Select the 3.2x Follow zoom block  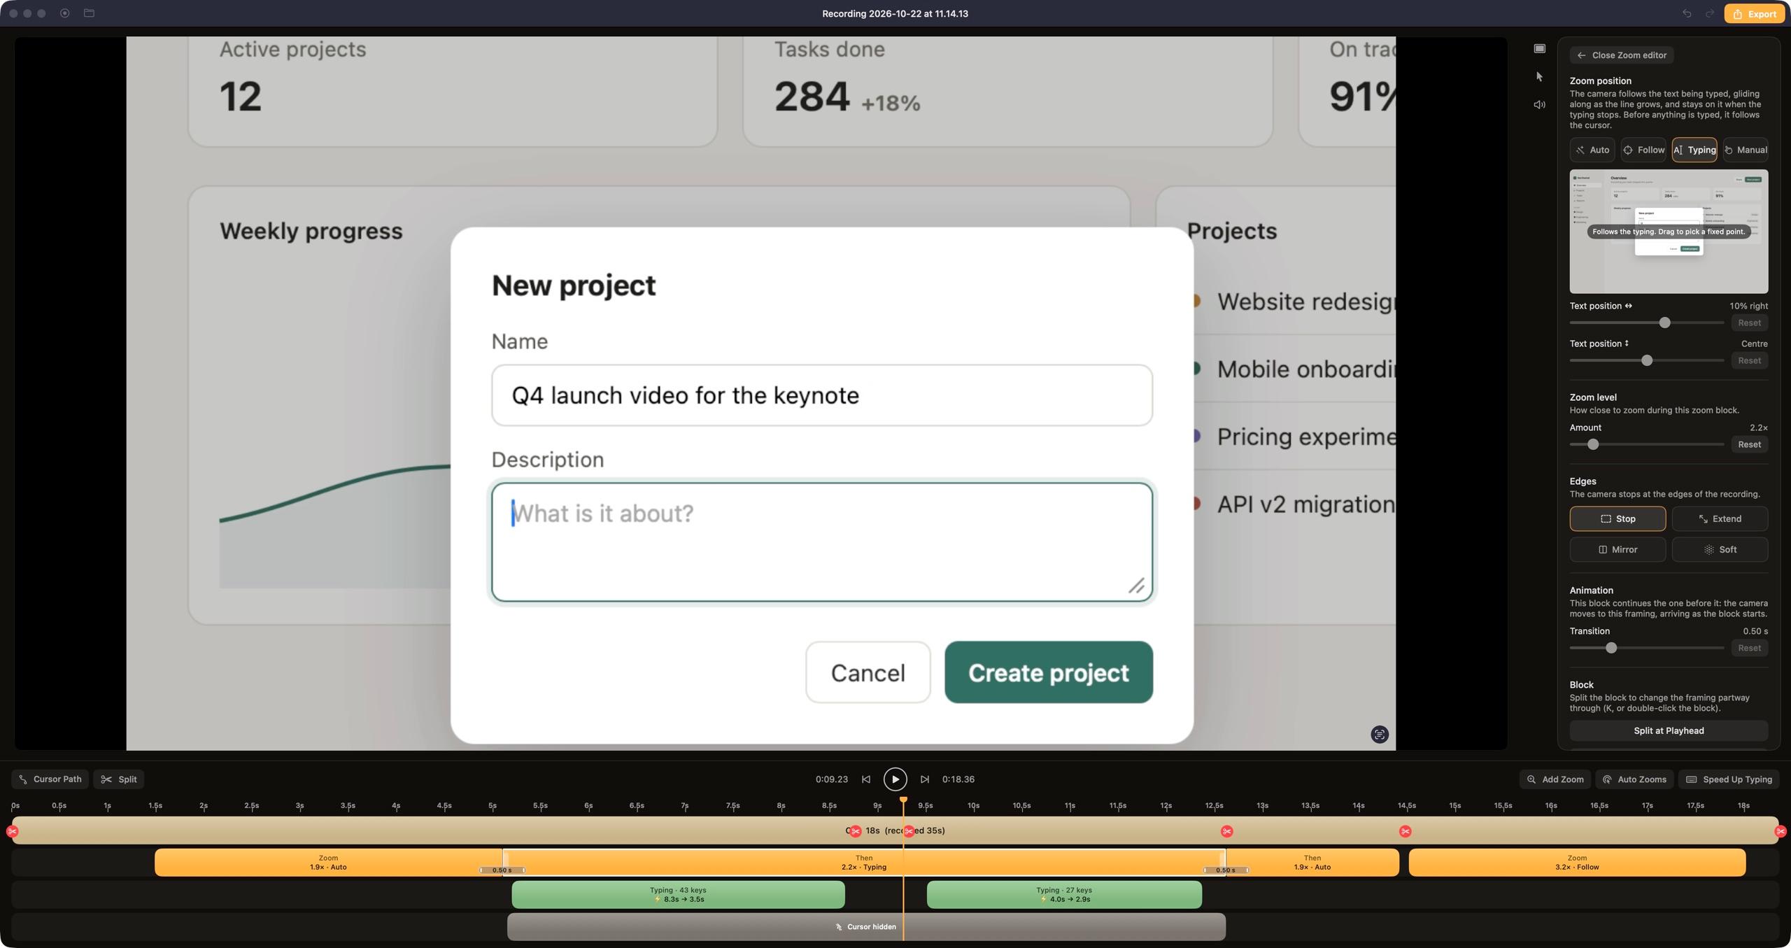[1577, 862]
